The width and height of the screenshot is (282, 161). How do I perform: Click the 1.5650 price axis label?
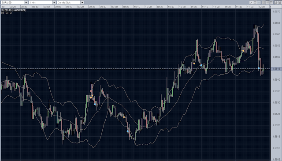point(276,57)
